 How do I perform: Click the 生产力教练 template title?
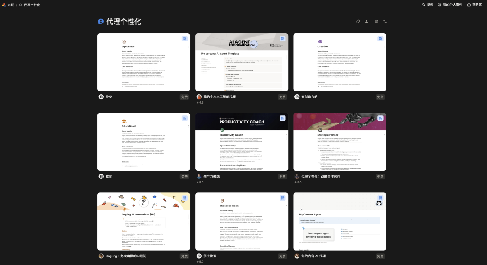coord(211,176)
